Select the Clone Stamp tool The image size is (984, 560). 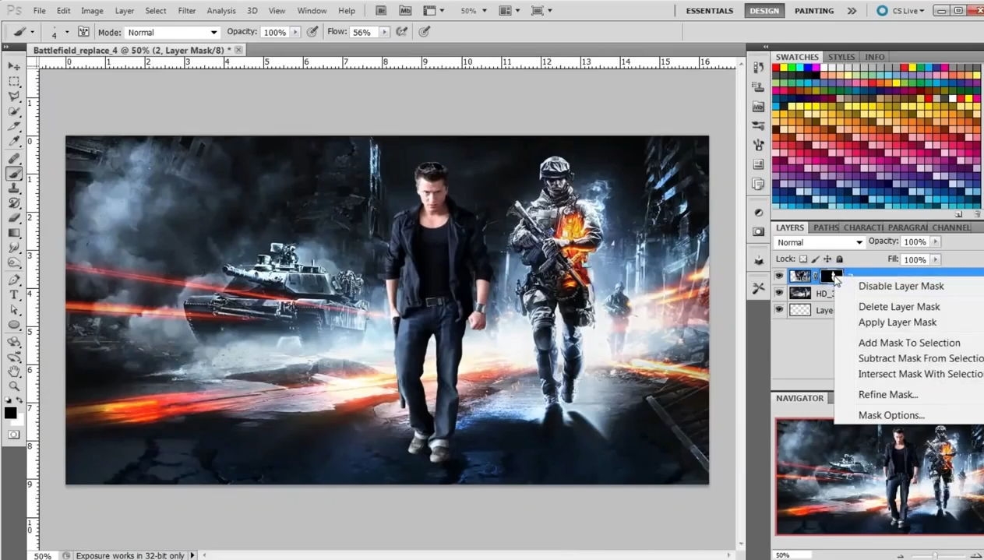(x=14, y=188)
